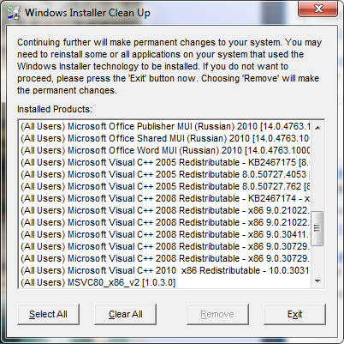This screenshot has height=344, width=344.
Task: Click the Clear All button
Action: coord(125,314)
